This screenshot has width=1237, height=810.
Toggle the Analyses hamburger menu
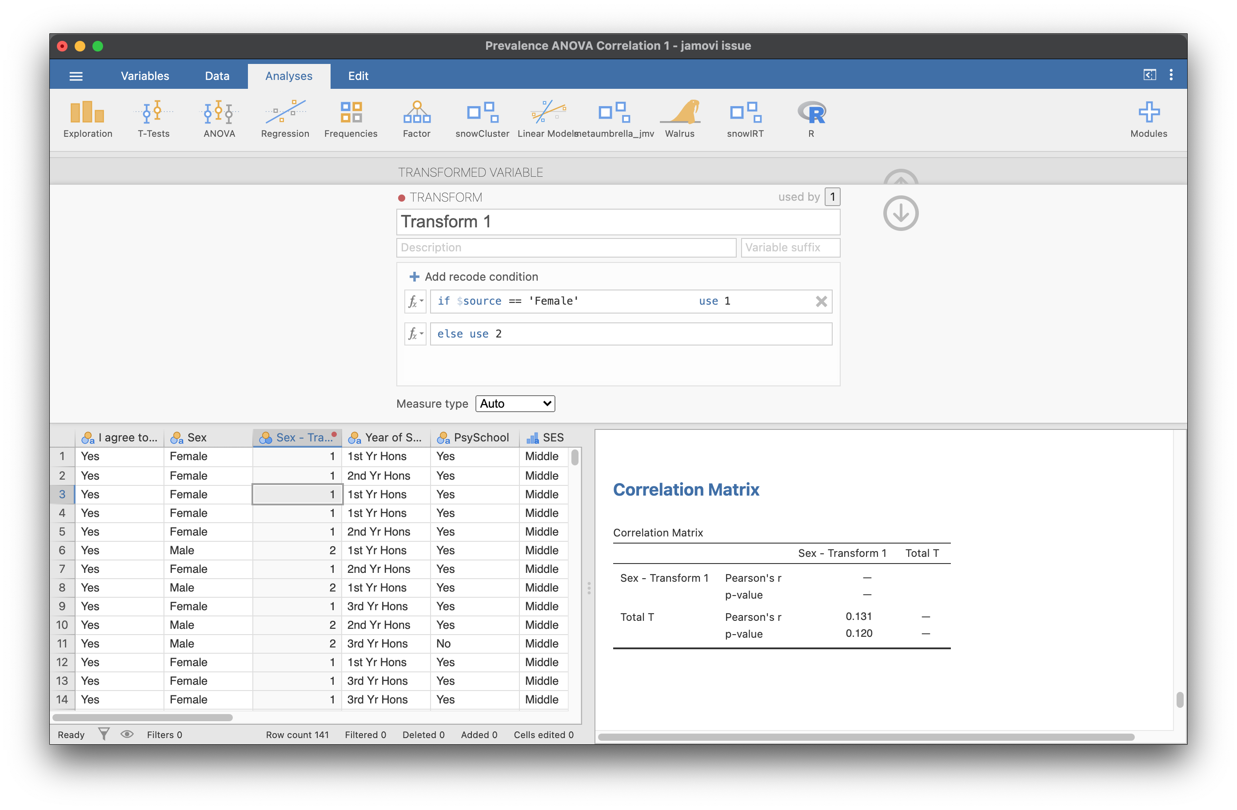77,75
